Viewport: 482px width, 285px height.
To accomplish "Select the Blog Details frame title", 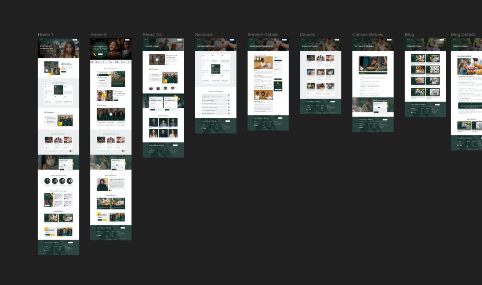I will pyautogui.click(x=463, y=34).
